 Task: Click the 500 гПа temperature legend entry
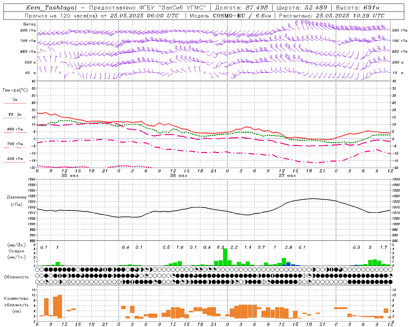click(x=15, y=159)
